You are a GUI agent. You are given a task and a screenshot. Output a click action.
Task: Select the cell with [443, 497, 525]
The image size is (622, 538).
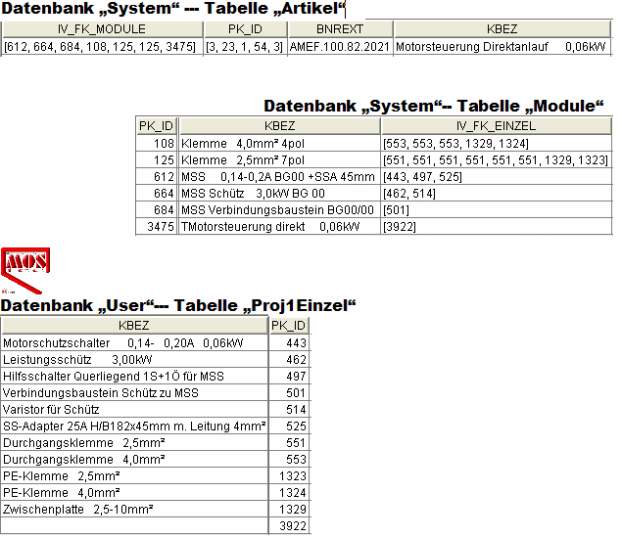pyautogui.click(x=496, y=176)
